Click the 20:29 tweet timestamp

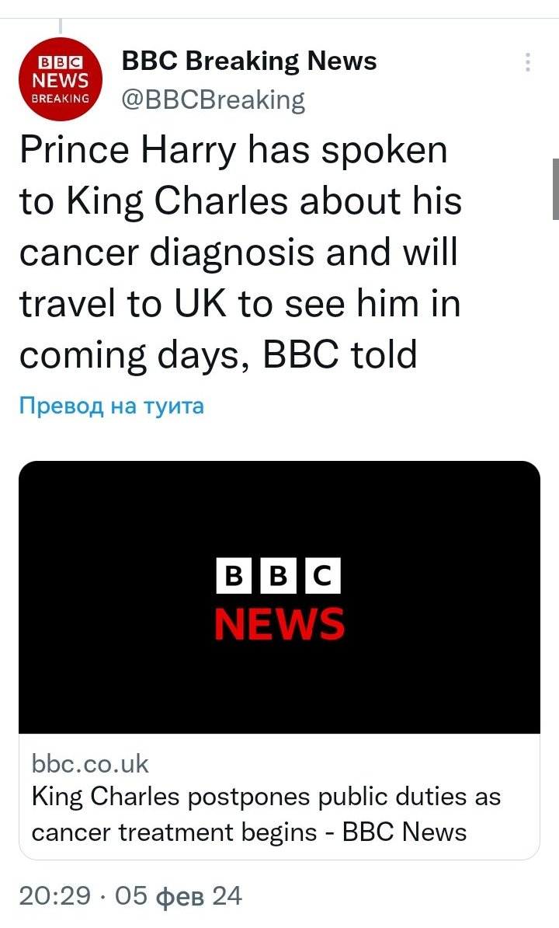pos(54,896)
